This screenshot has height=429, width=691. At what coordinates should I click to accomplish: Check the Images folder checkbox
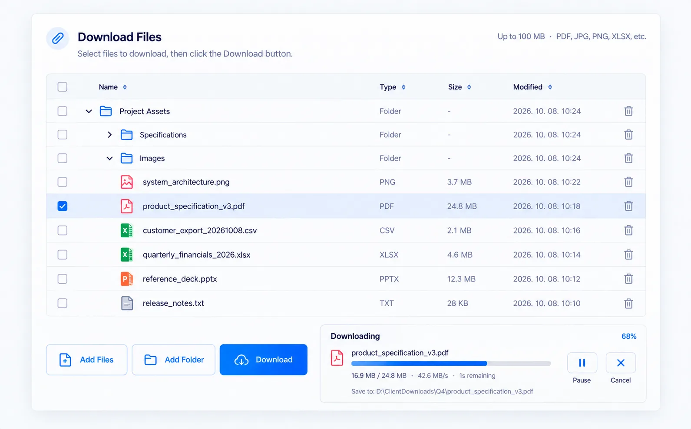coord(63,158)
